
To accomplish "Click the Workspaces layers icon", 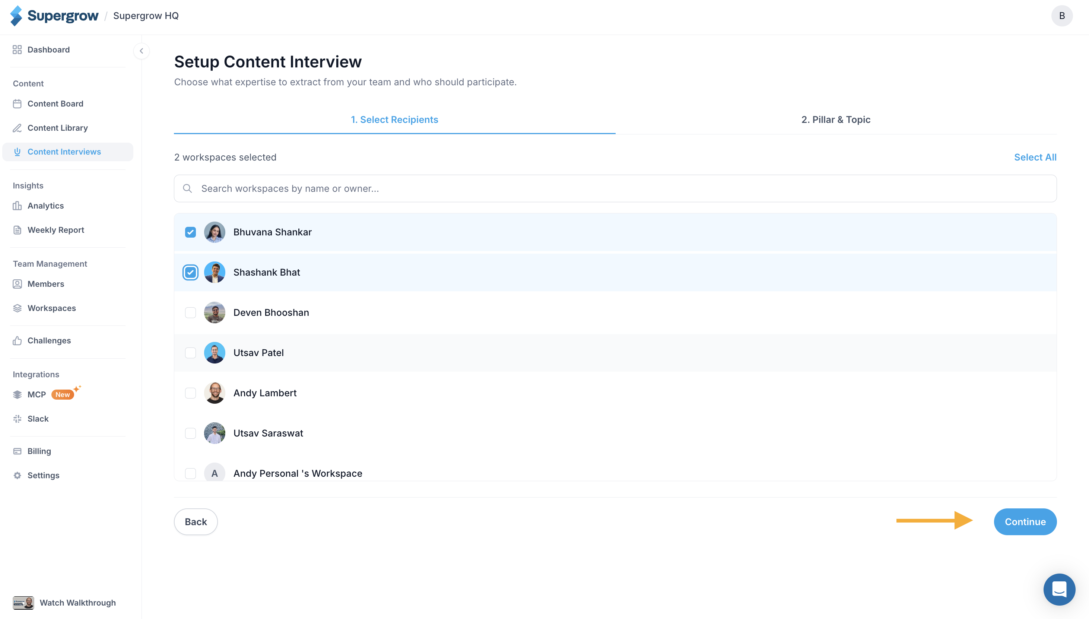I will coord(17,308).
